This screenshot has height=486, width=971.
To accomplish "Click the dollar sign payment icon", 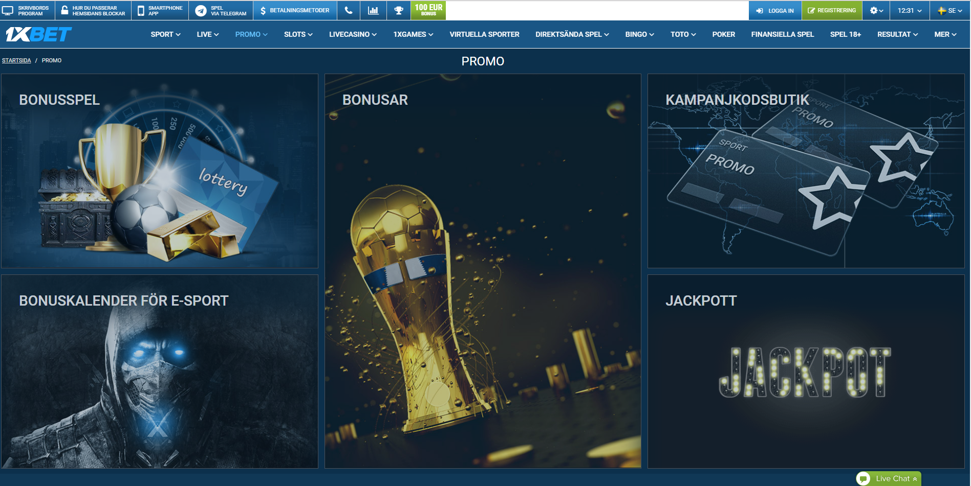I will (263, 10).
